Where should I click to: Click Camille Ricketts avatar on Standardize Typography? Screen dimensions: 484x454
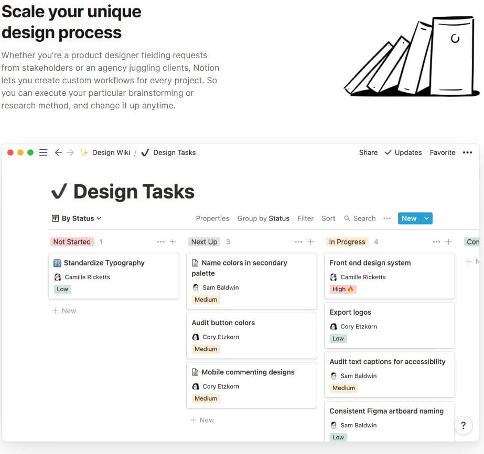[x=58, y=277]
